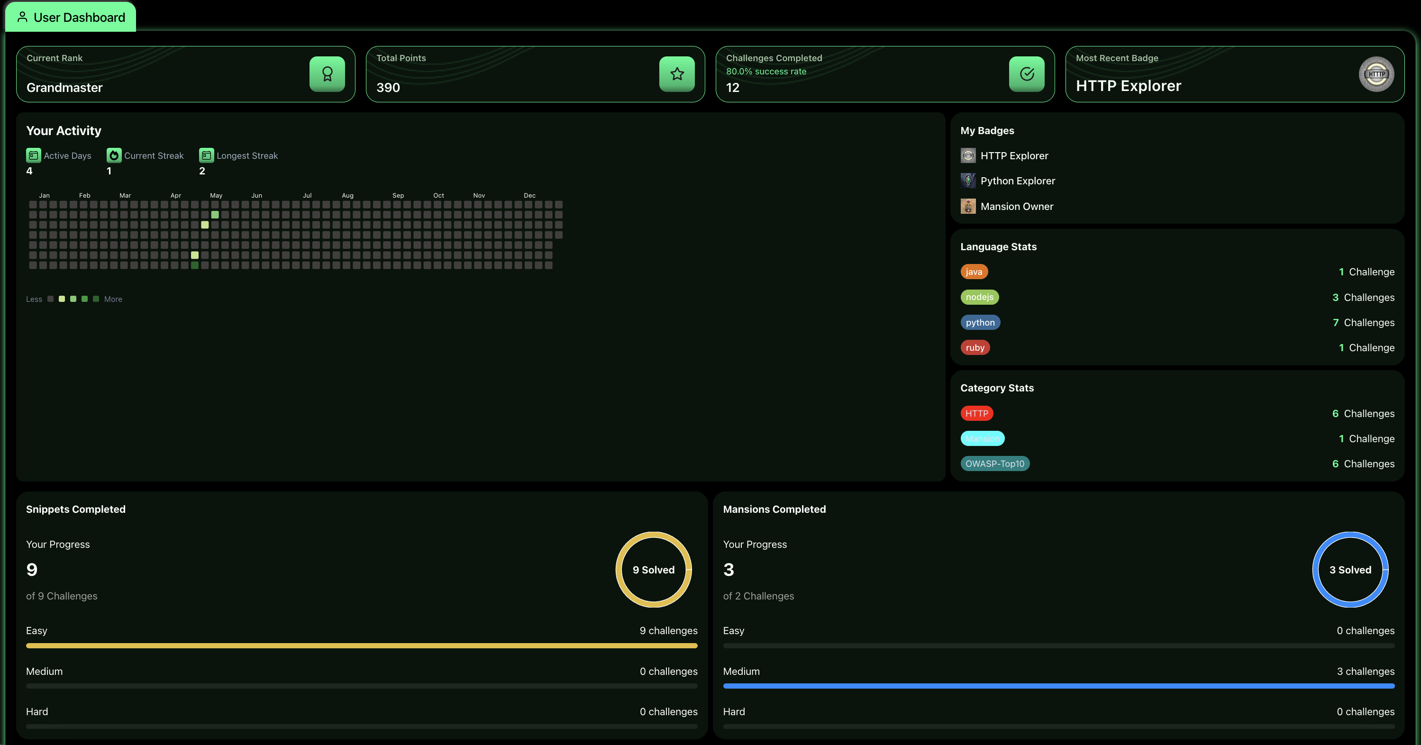Click the 3 Solved progress ring
This screenshot has height=745, width=1421.
(1350, 570)
